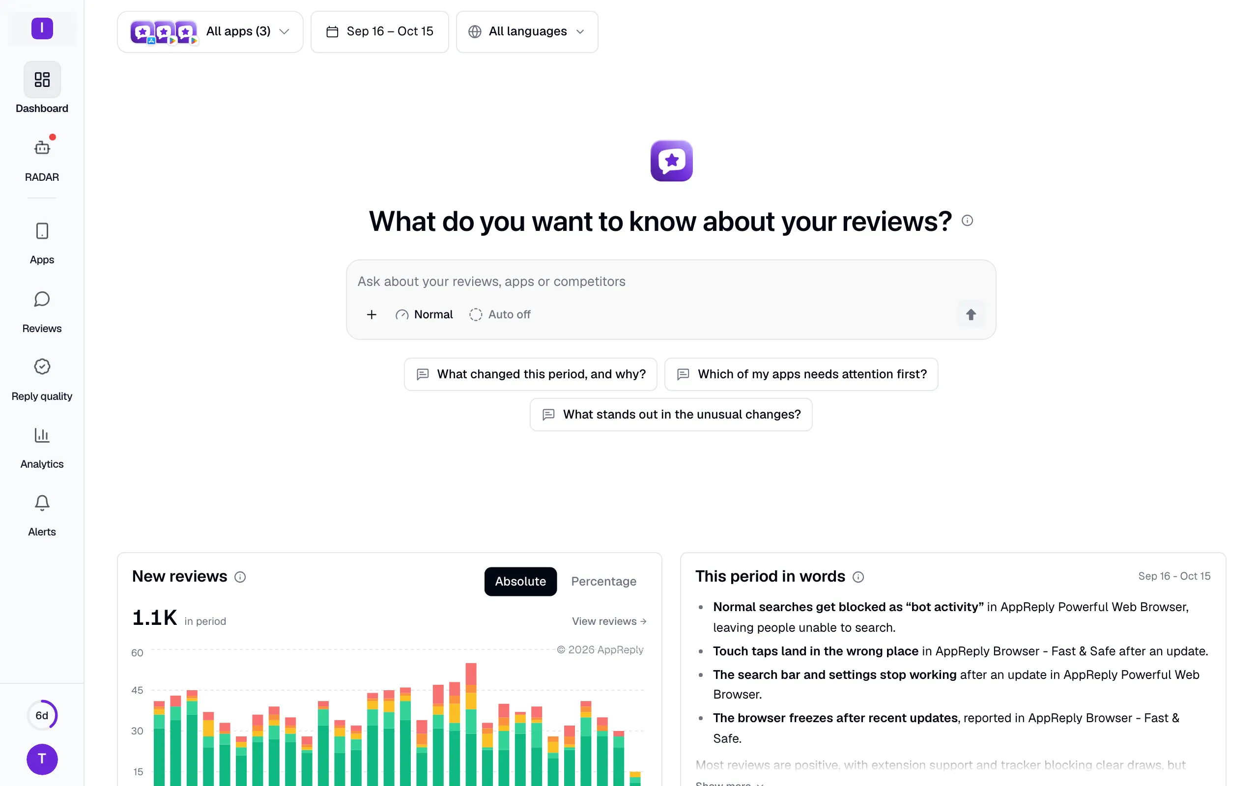The image size is (1258, 786).
Task: Submit the question with the arrow button
Action: click(971, 314)
